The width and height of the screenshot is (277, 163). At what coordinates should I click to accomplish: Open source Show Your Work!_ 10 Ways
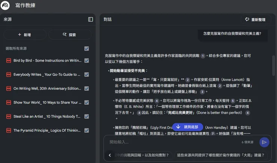(47, 102)
